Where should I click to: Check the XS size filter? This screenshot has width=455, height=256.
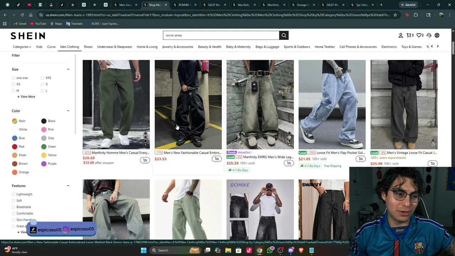tap(14, 84)
